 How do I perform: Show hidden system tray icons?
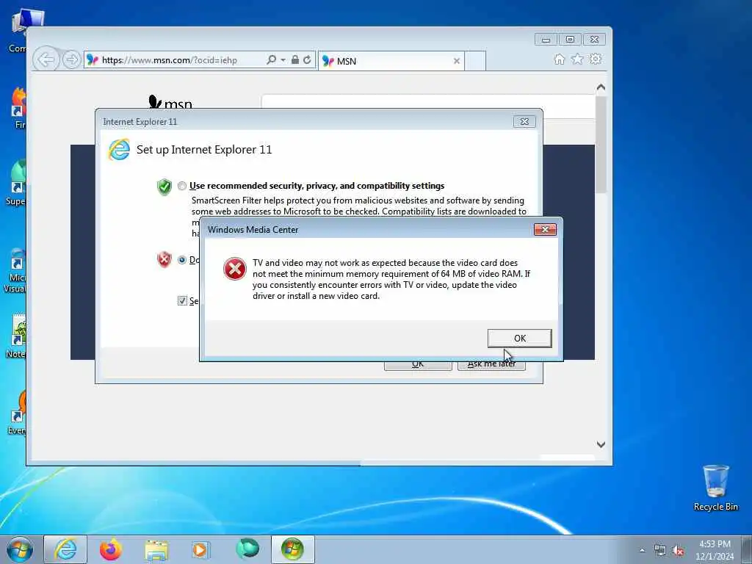[x=642, y=551]
